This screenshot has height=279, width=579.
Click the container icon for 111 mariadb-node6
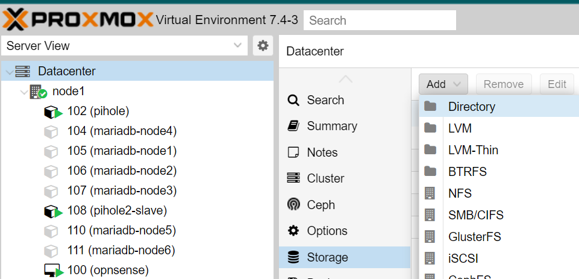tap(51, 251)
